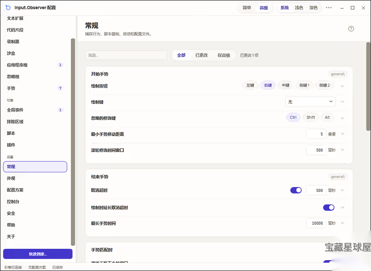Turn off 绘制时延长取消超时 switch
The height and width of the screenshot is (271, 371).
pyautogui.click(x=329, y=208)
